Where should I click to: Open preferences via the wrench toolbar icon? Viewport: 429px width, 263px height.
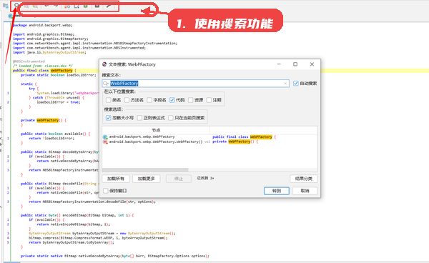(109, 6)
